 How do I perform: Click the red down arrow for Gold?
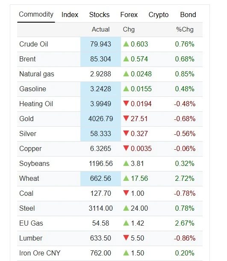pos(126,119)
